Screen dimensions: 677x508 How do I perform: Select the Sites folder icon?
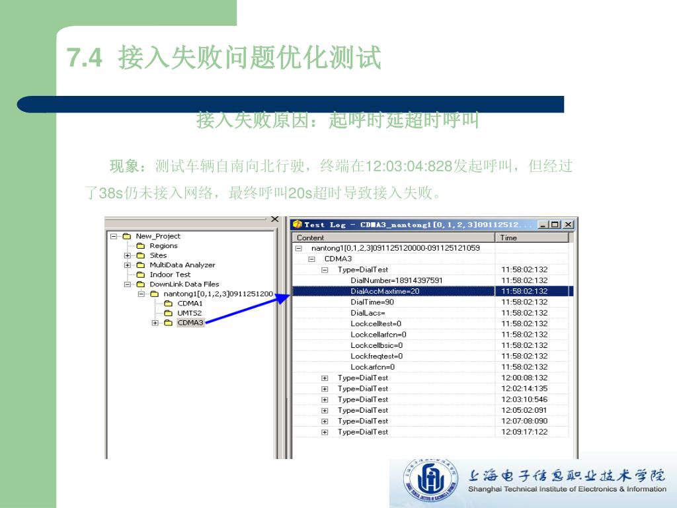[x=140, y=255]
